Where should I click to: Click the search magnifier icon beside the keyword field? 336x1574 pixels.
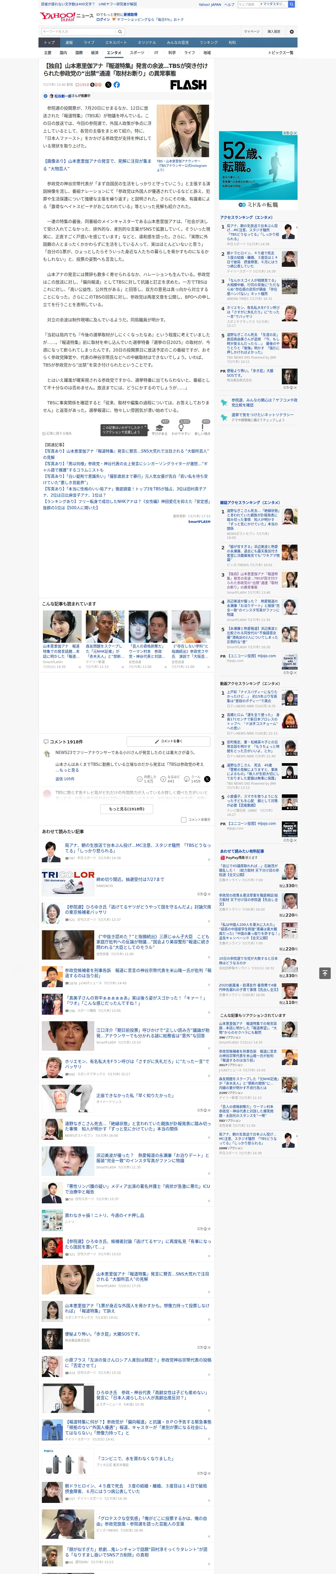[120, 31]
